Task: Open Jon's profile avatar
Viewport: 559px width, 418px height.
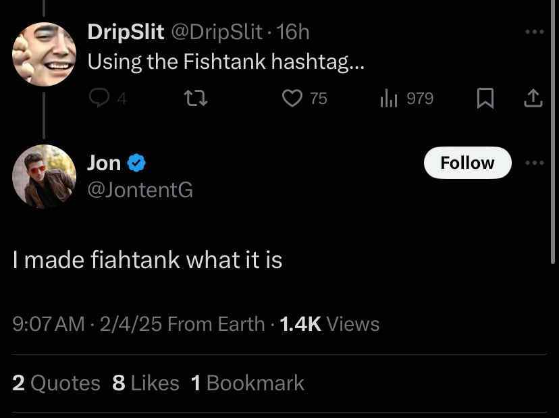Action: (44, 176)
